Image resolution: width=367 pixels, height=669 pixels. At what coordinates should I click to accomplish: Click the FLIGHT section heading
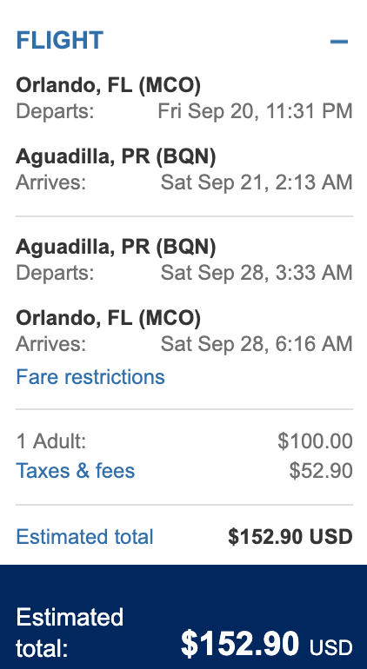coord(59,41)
